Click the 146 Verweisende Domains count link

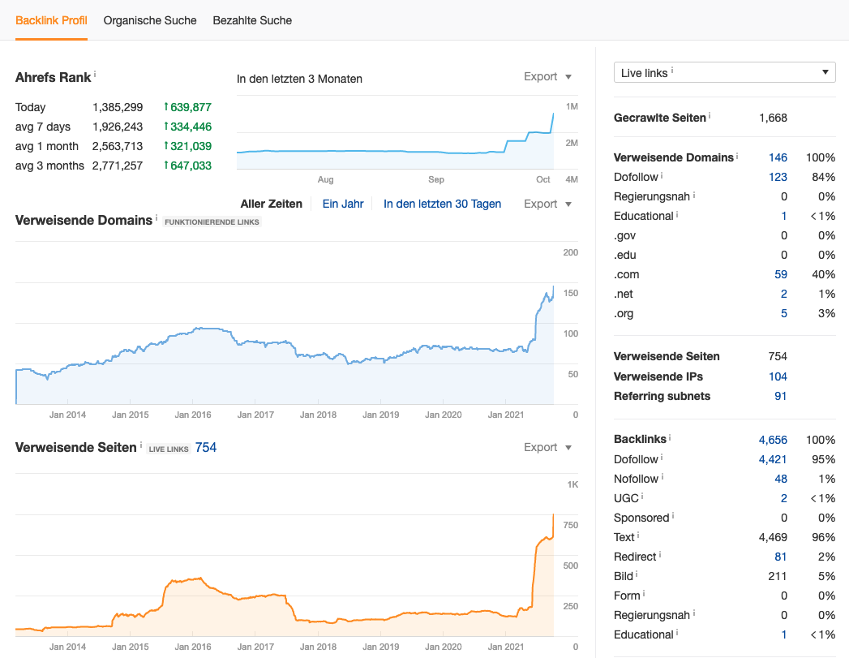point(778,157)
